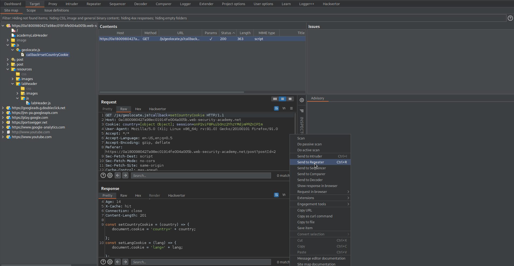Choose Show response in browser
514x266 pixels.
pos(320,186)
